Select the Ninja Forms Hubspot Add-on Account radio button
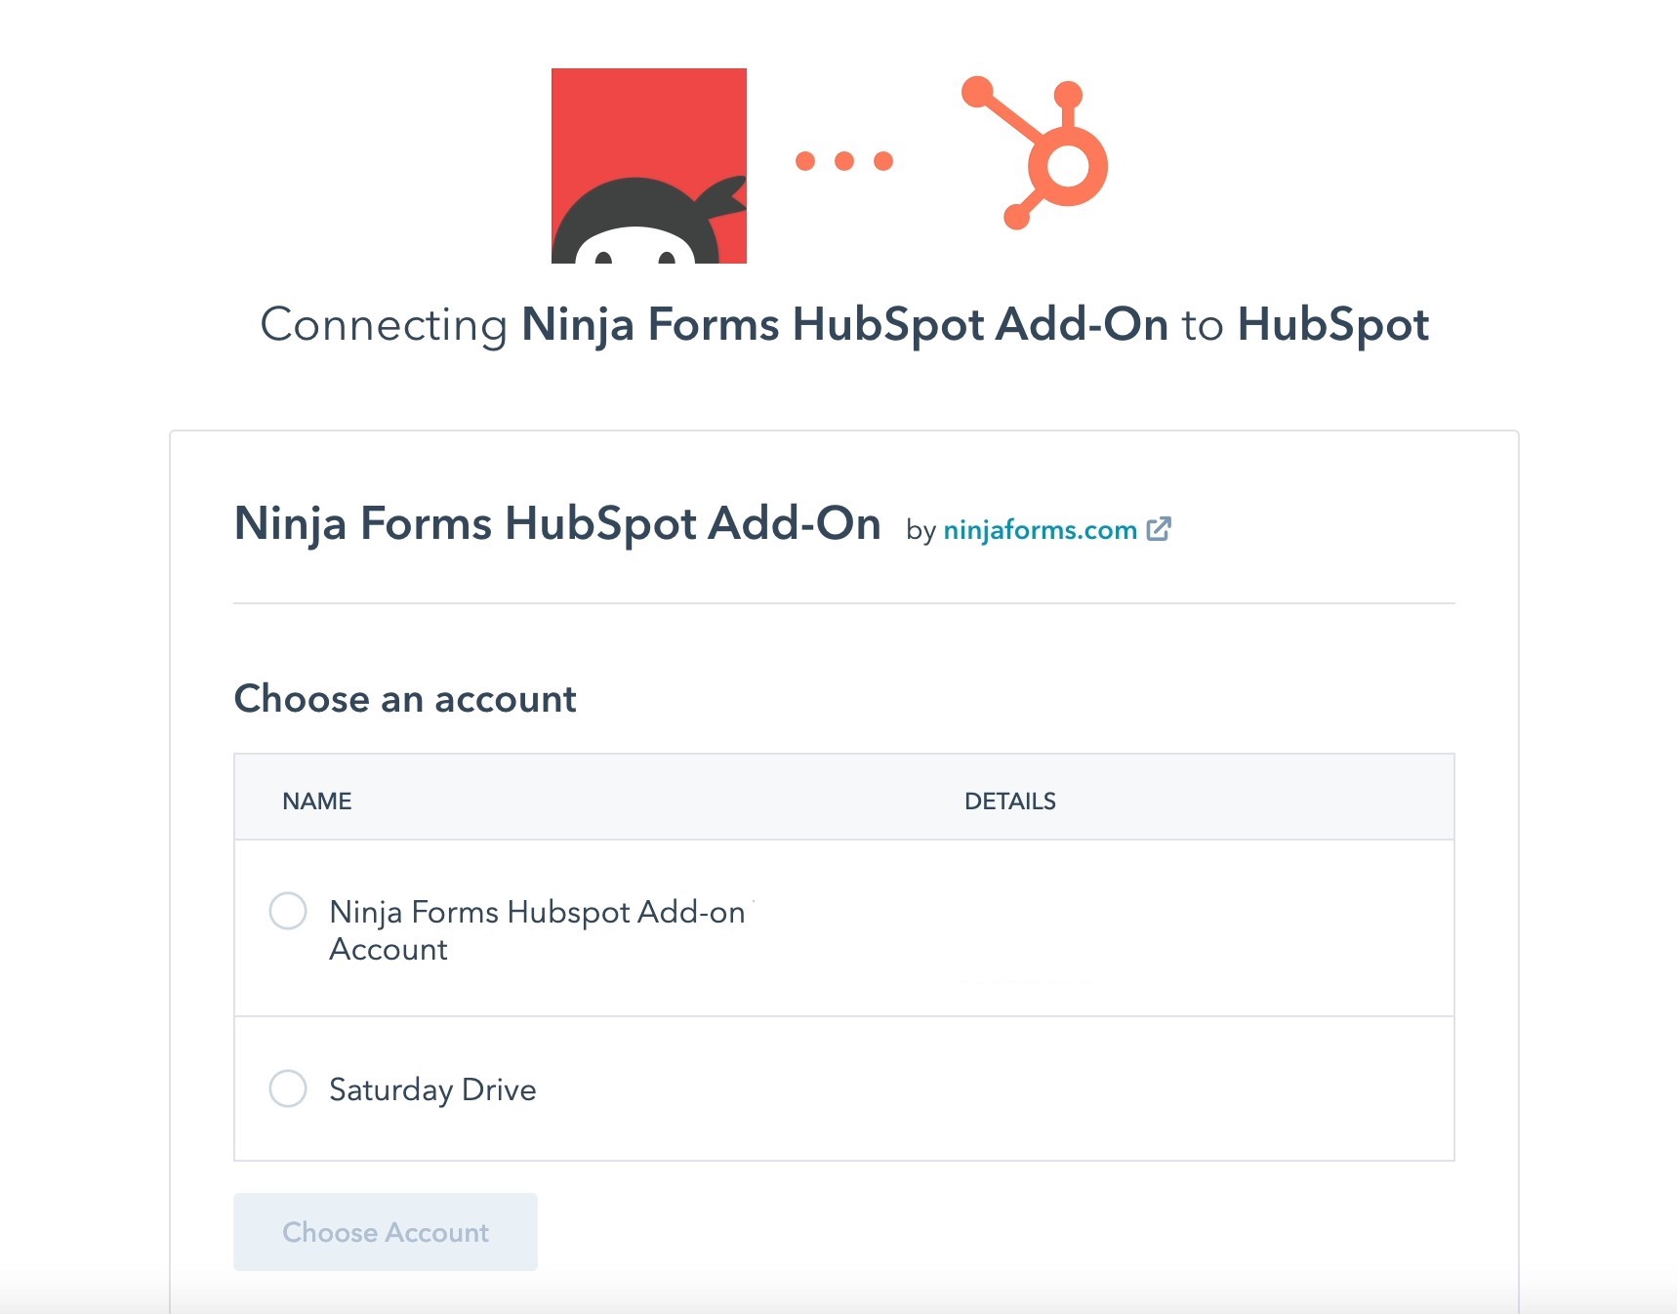The image size is (1677, 1314). (x=288, y=911)
